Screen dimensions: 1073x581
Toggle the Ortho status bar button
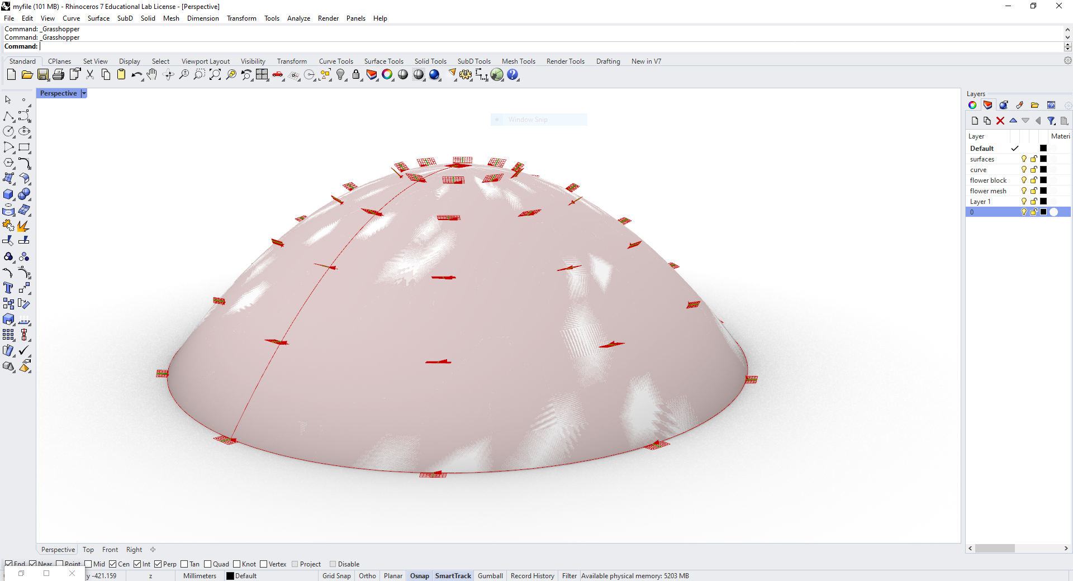pyautogui.click(x=367, y=576)
